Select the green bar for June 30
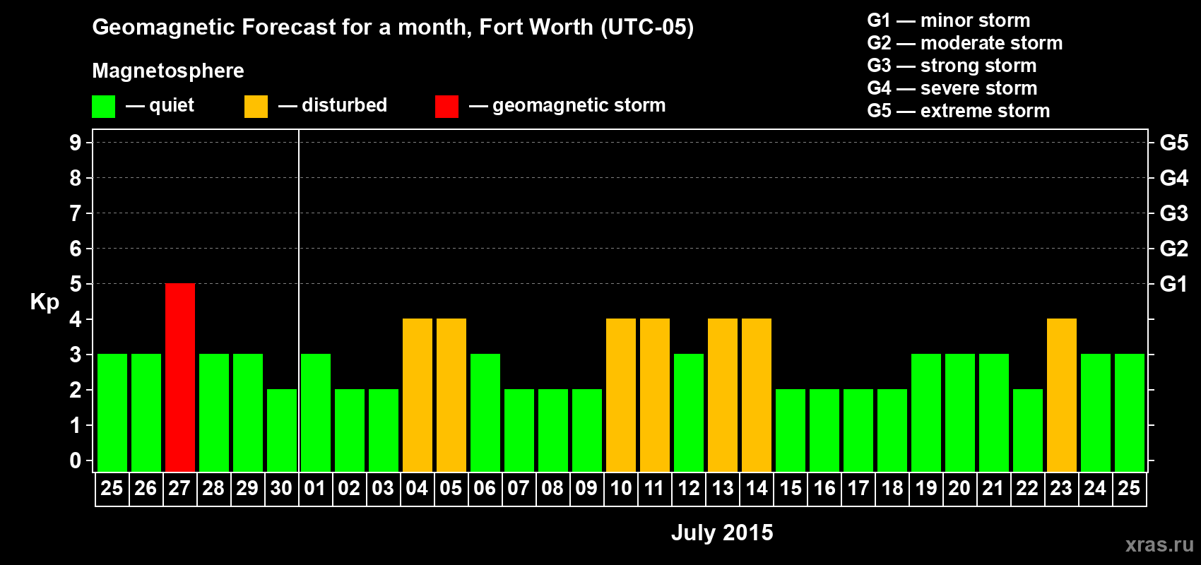Viewport: 1201px width, 565px height. click(282, 431)
